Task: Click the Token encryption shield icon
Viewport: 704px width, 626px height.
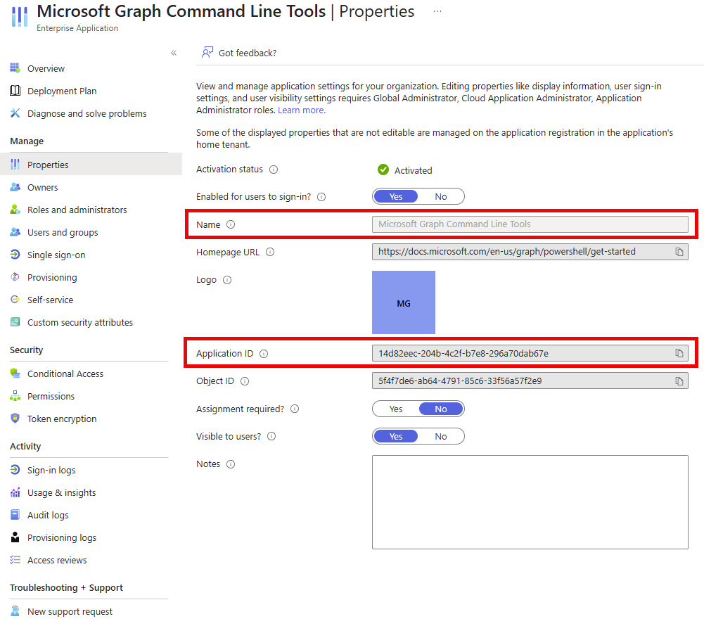Action: [x=15, y=418]
